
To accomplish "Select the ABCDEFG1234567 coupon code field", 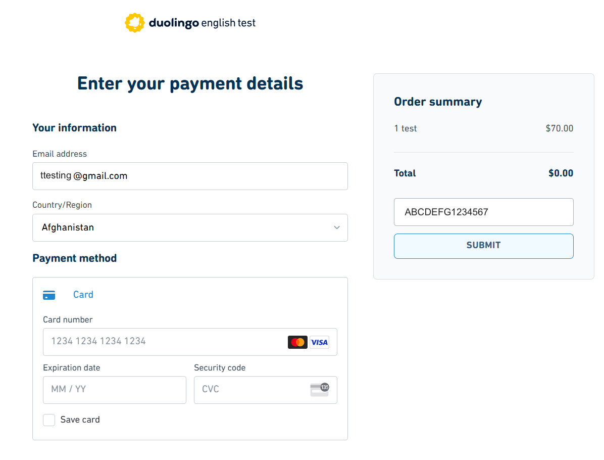I will [483, 212].
